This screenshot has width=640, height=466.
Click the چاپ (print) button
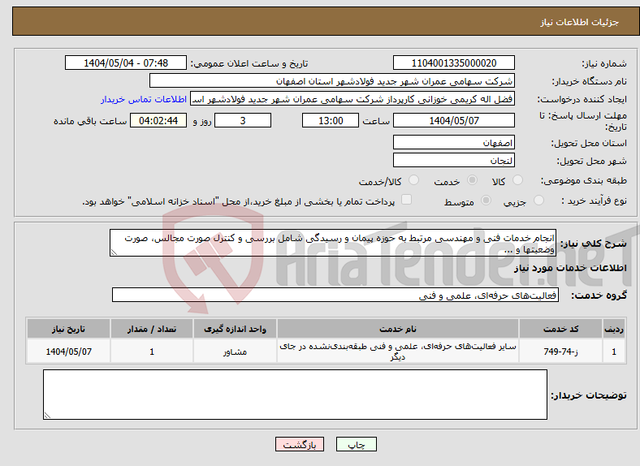click(x=356, y=444)
